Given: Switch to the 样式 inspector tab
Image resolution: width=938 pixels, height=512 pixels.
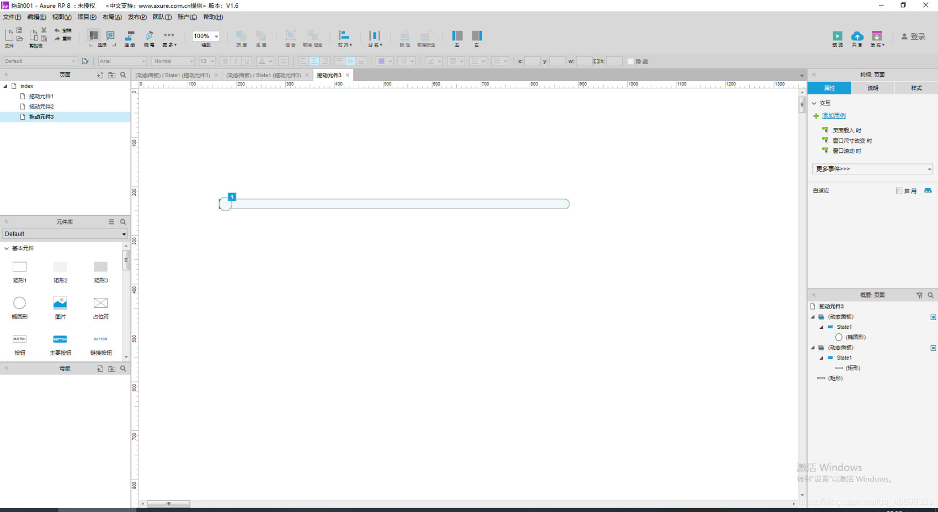Looking at the screenshot, I should (916, 88).
